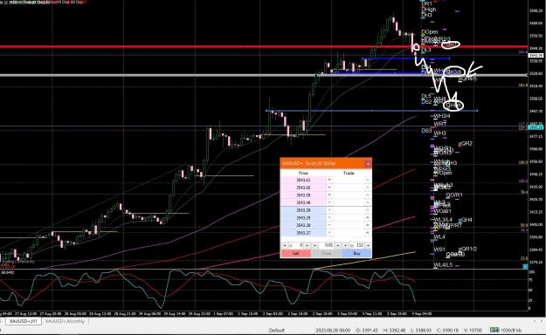Click the Default profile in the status bar
The image size is (546, 335).
277,330
